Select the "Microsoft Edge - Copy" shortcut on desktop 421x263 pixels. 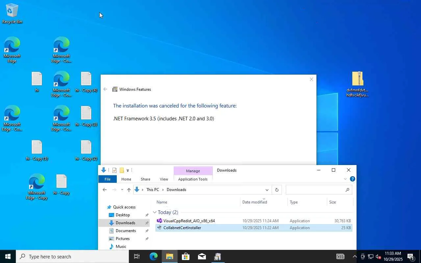[x=37, y=186]
